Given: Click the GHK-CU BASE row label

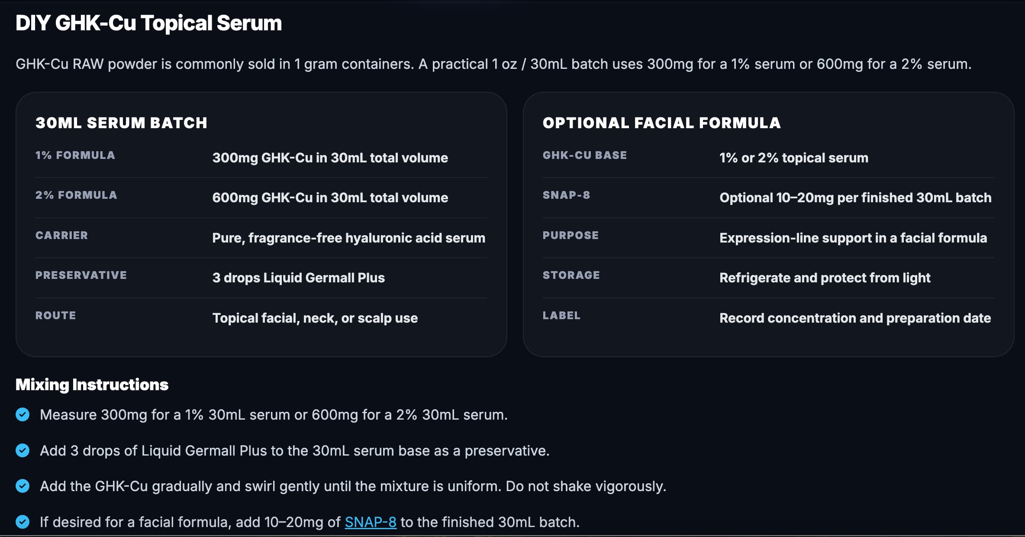Looking at the screenshot, I should pyautogui.click(x=585, y=155).
